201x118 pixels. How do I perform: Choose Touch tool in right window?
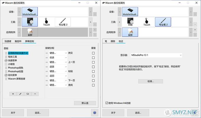pyautogui.click(x=147, y=22)
